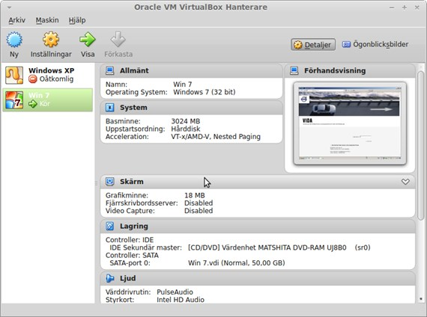427x317 pixels.
Task: Click 'VT-x/AMD-V, Nested Paging' text
Action: pos(216,137)
